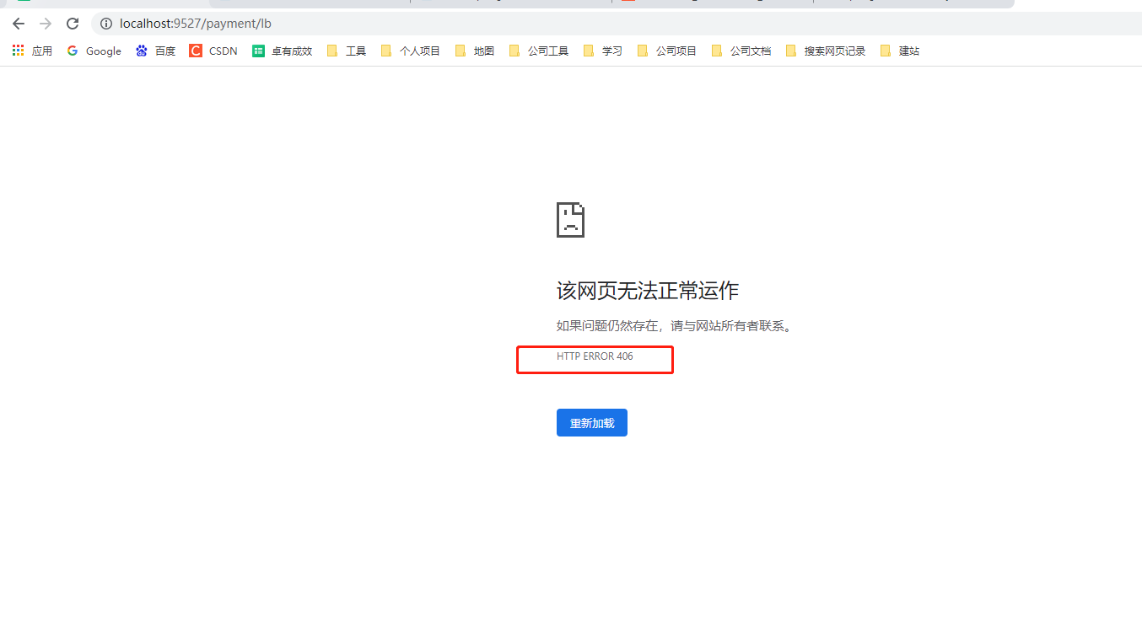Click the 重新加载 reload button

591,422
